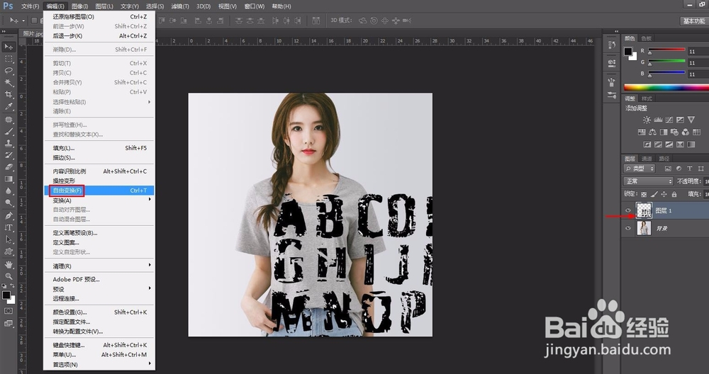Toggle visibility of the 背景 layer
This screenshot has height=374, width=709.
[628, 229]
